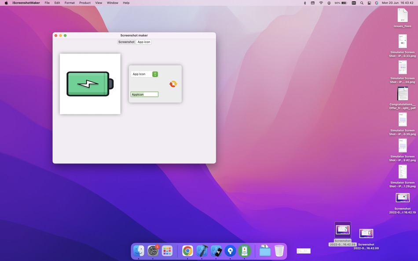418x261 pixels.
Task: Open the Format menu
Action: (69, 3)
